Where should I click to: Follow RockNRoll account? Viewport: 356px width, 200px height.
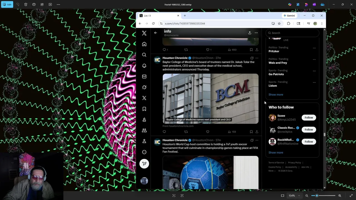point(309,142)
